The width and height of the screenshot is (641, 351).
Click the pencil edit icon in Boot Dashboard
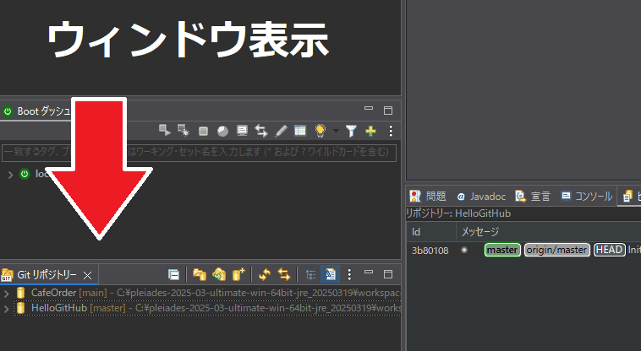point(282,131)
